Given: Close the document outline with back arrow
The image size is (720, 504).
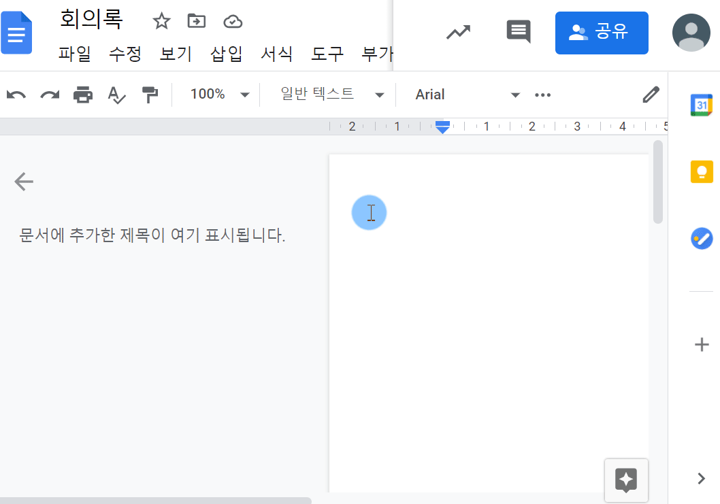Looking at the screenshot, I should [x=24, y=182].
